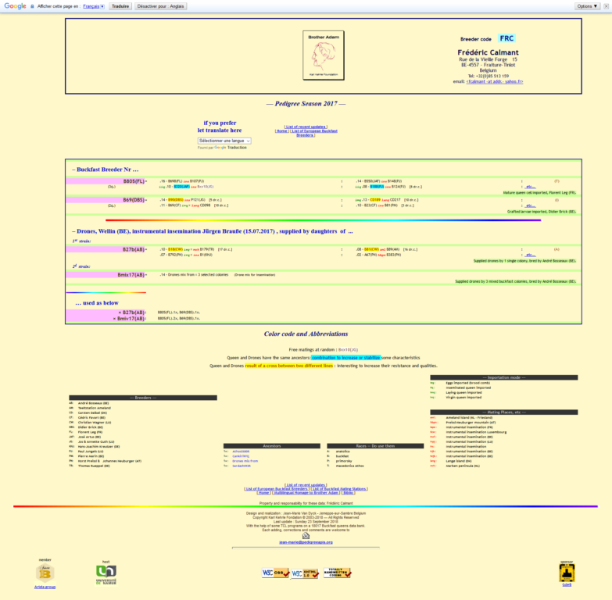The height and width of the screenshot is (600, 612).
Task: Open Sélectionner une langue dropdown
Action: [x=224, y=141]
